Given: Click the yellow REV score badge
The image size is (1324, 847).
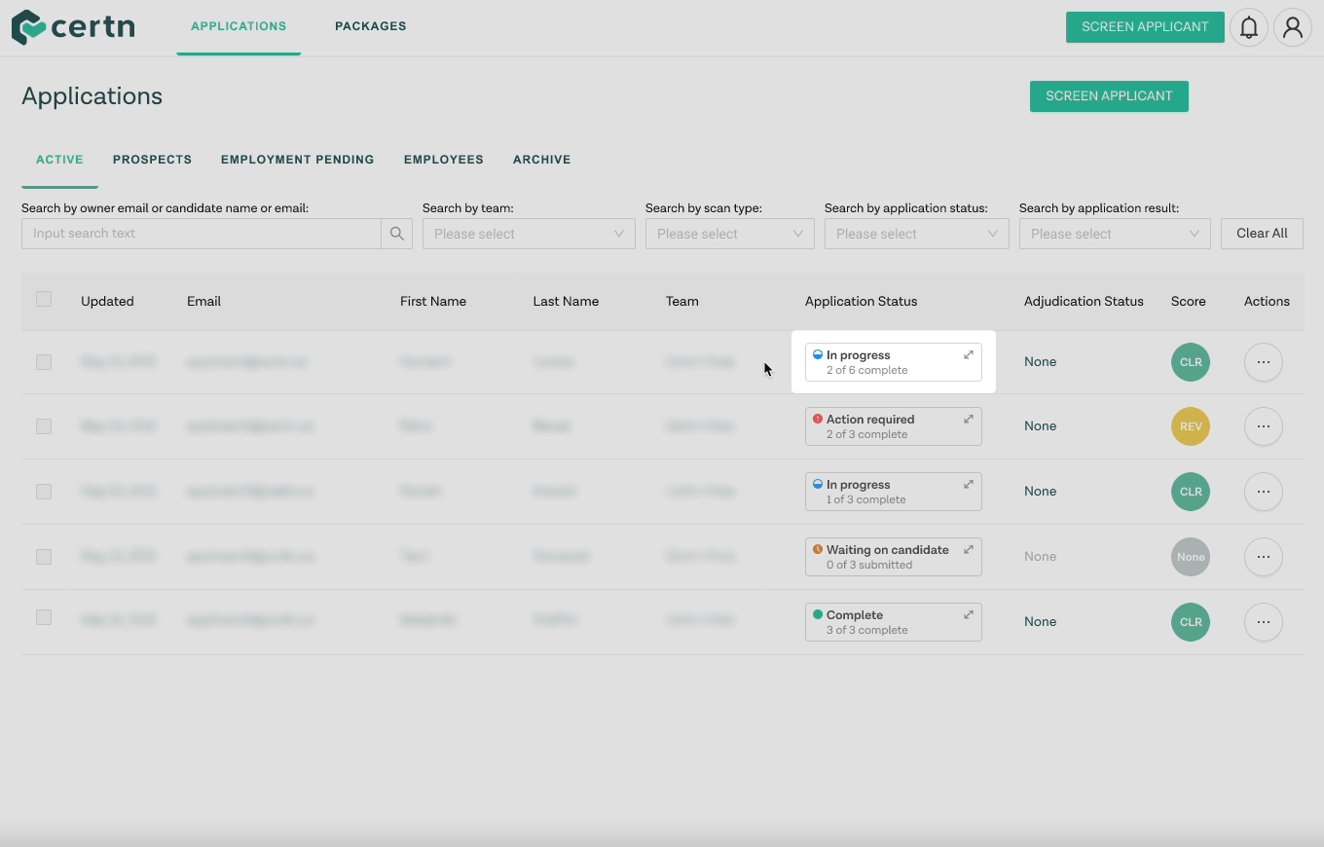Looking at the screenshot, I should click(x=1190, y=426).
